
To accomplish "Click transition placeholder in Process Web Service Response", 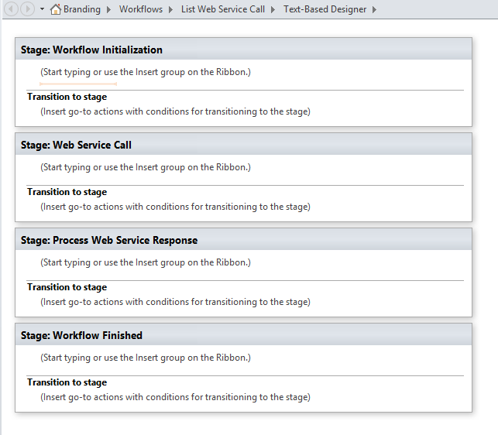I will pos(175,302).
